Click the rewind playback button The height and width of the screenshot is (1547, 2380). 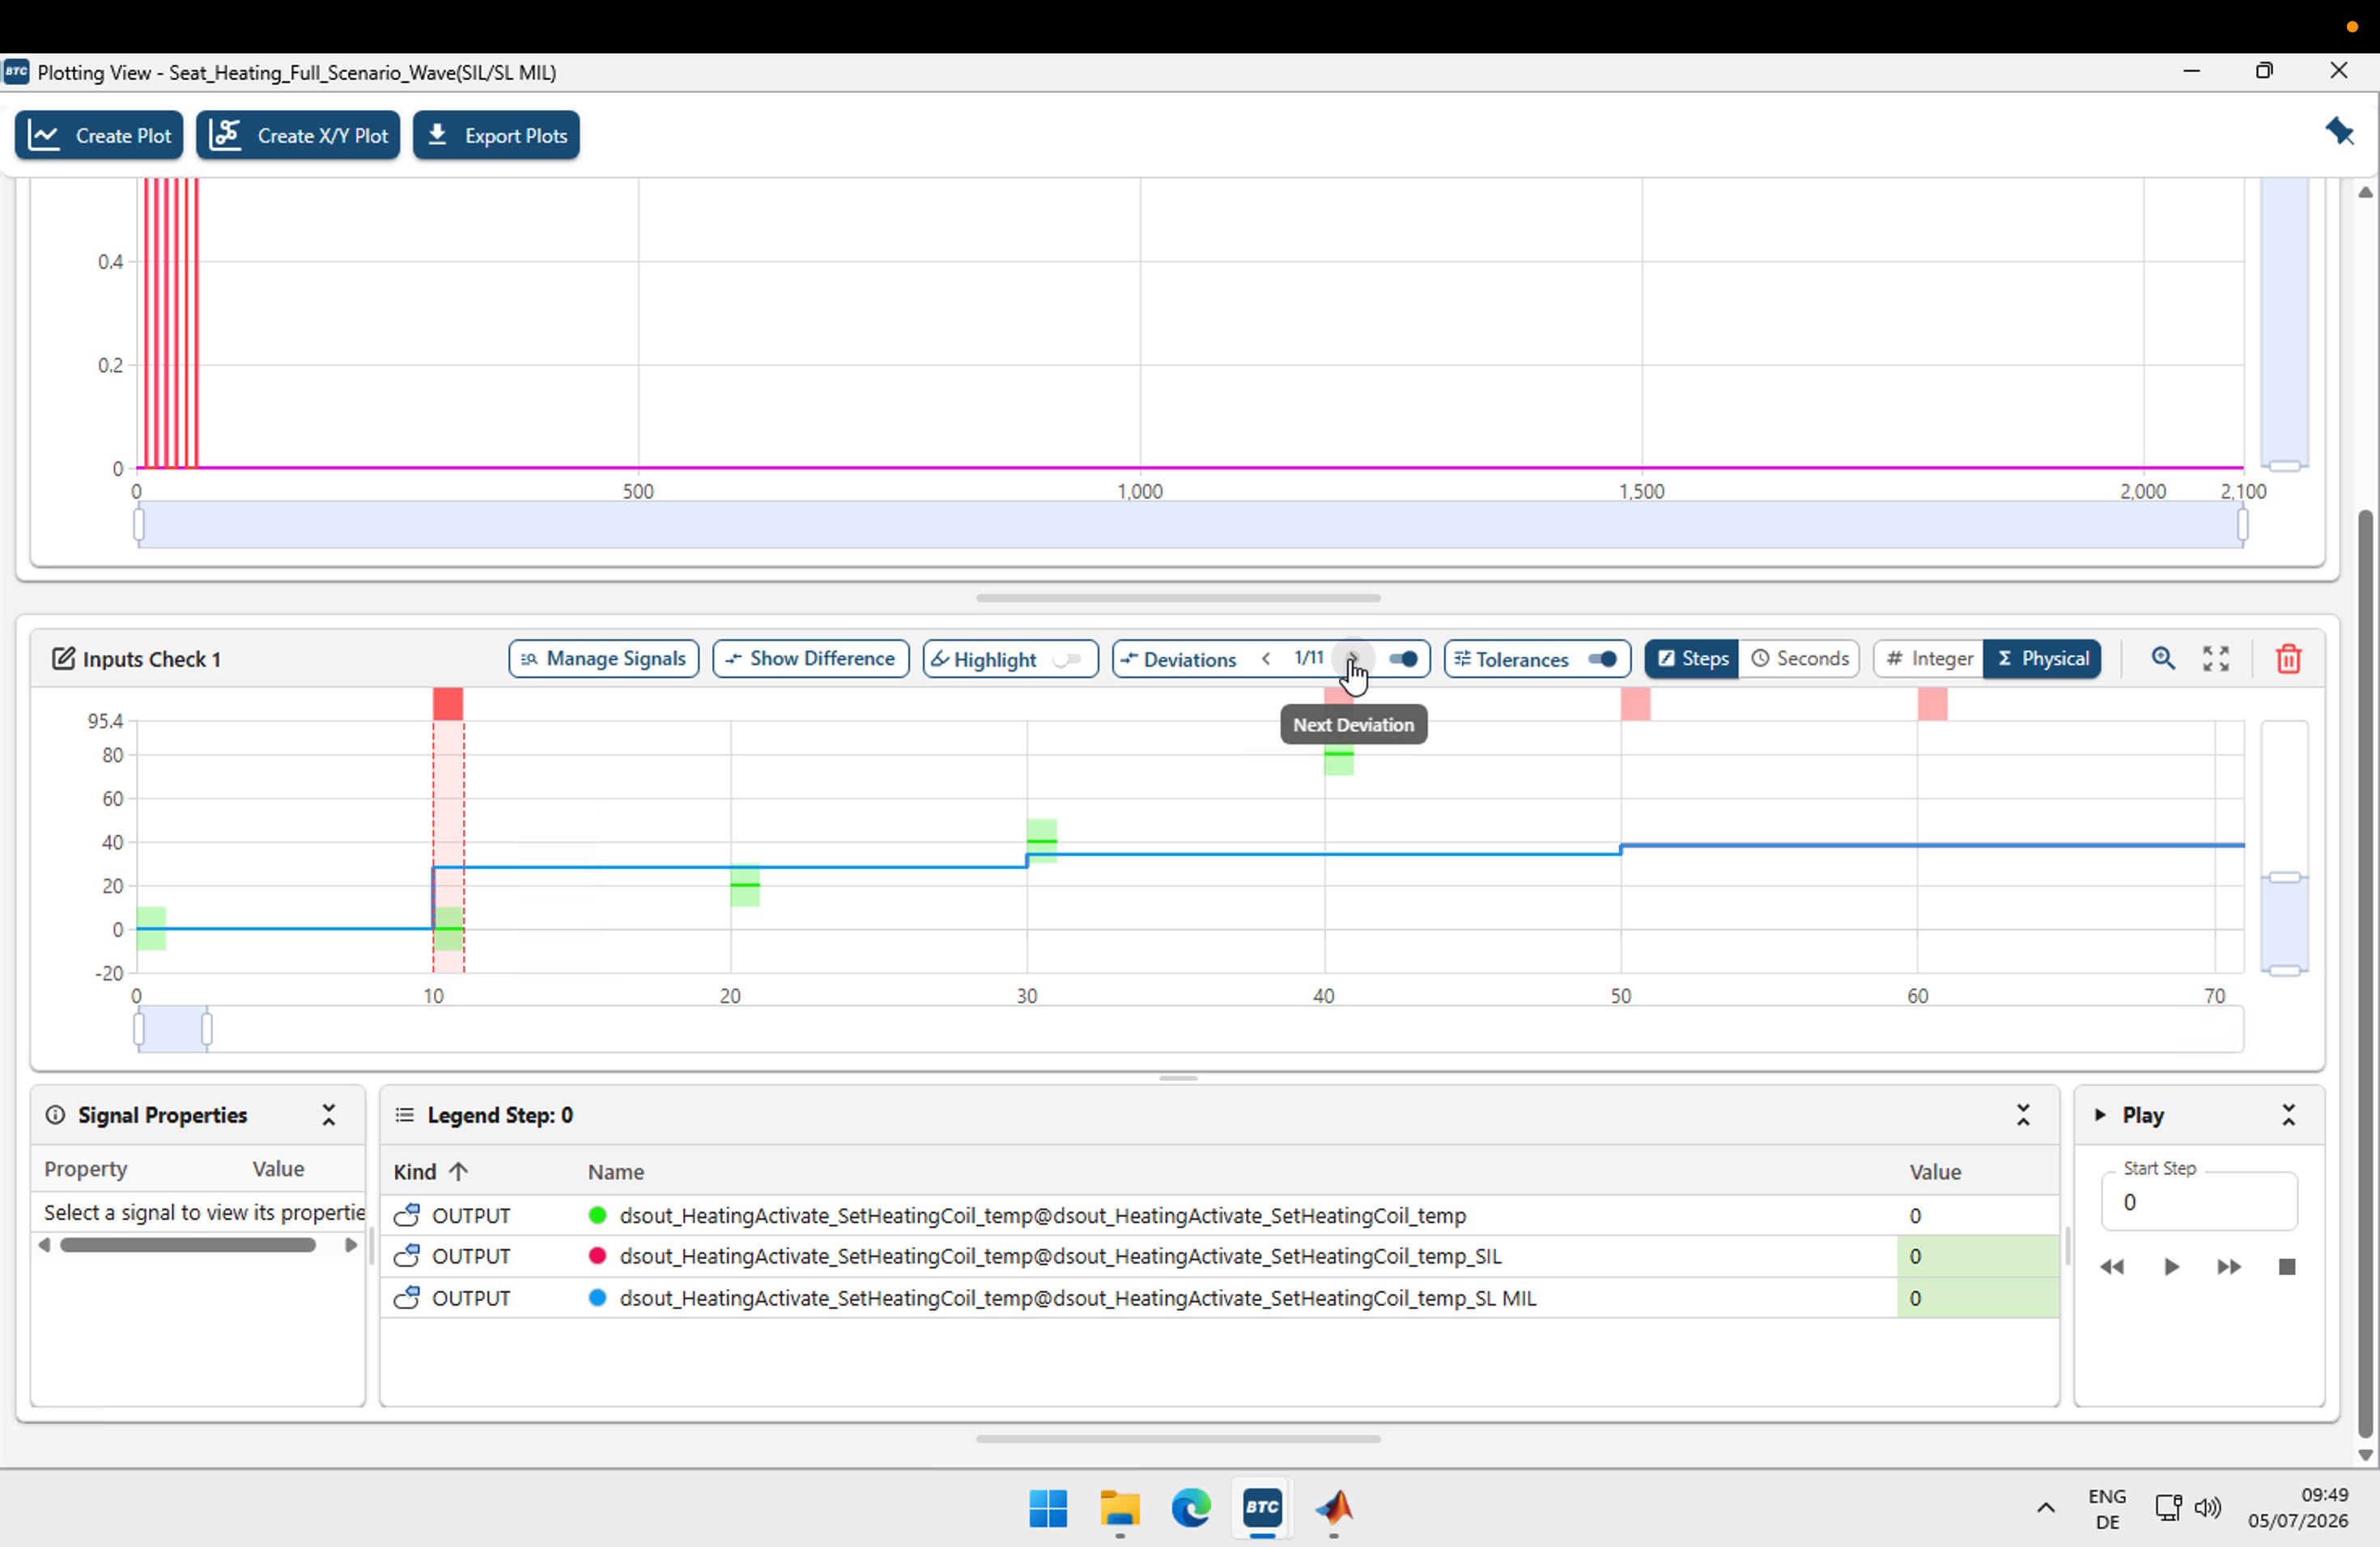(2112, 1267)
